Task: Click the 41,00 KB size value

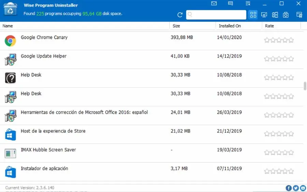Action: (x=180, y=56)
